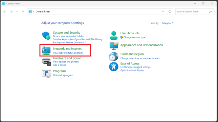Open the User Accounts person icon
Viewport: 218px width, 122px height.
pos(114,36)
